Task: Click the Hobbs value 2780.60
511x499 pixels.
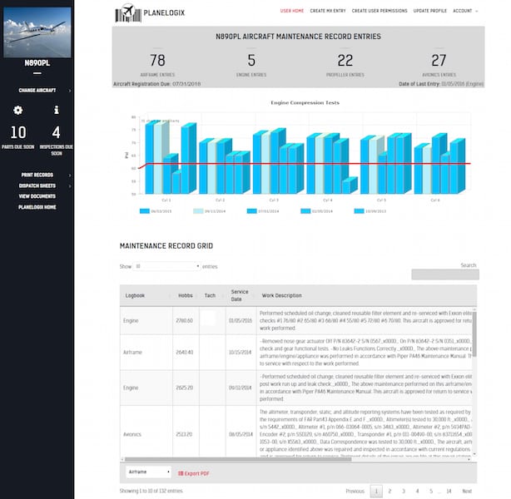Action: (x=185, y=321)
